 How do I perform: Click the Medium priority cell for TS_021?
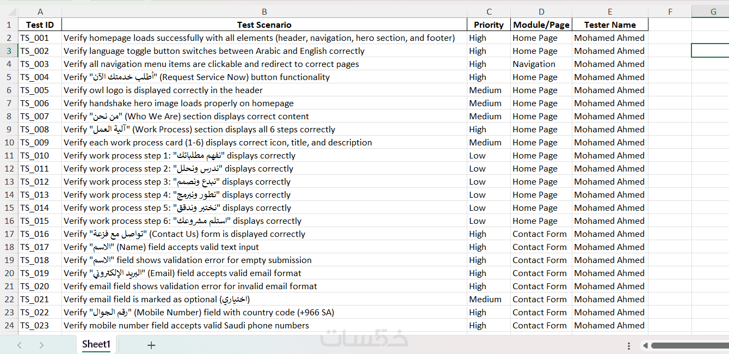coord(489,300)
